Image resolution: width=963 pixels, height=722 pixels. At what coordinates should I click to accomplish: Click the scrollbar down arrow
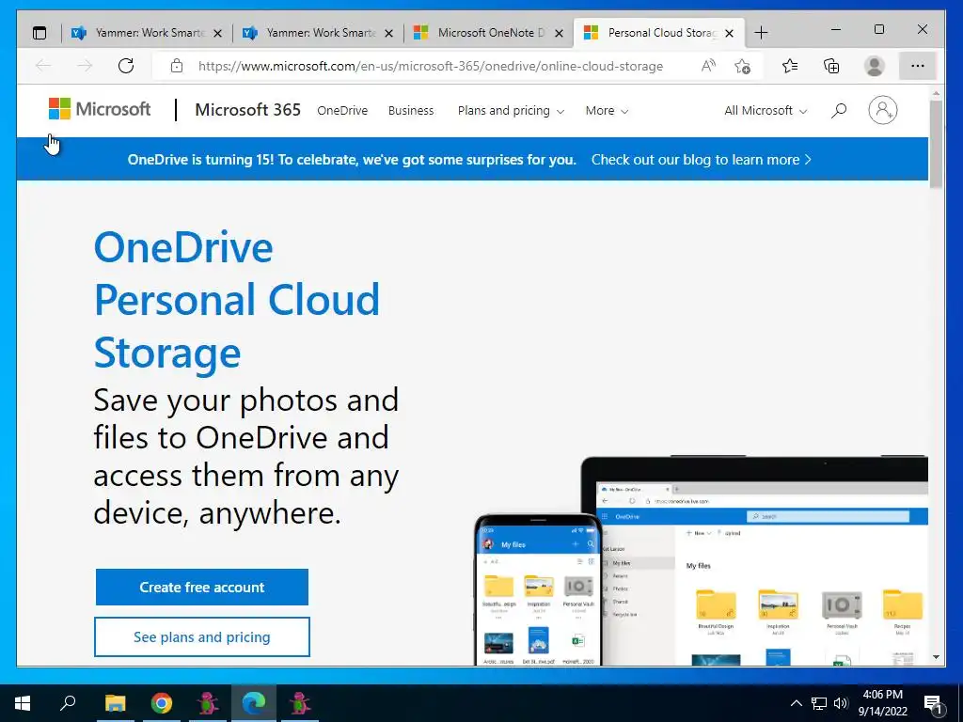click(x=936, y=657)
